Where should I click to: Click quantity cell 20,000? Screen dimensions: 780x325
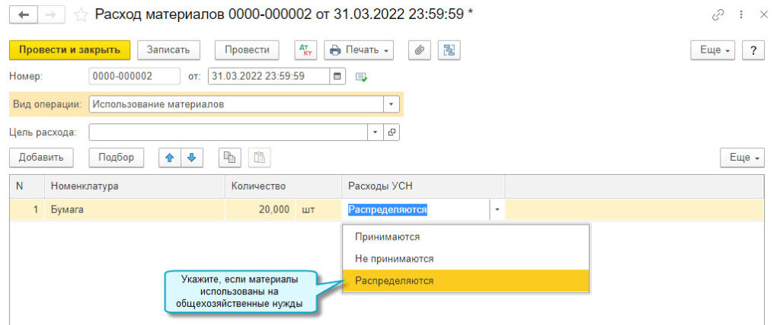(x=261, y=210)
